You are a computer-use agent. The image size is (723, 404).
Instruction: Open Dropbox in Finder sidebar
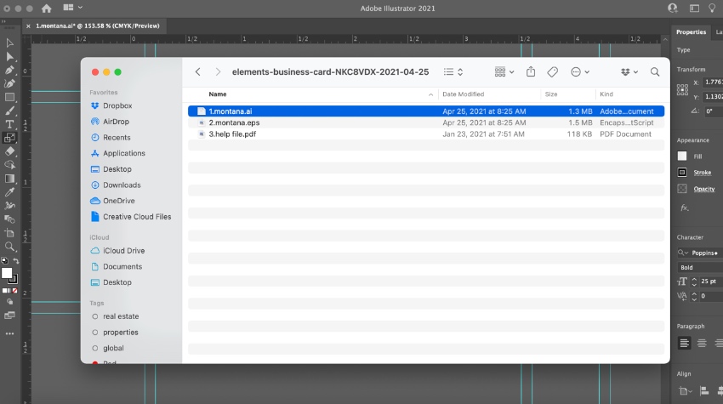[117, 105]
